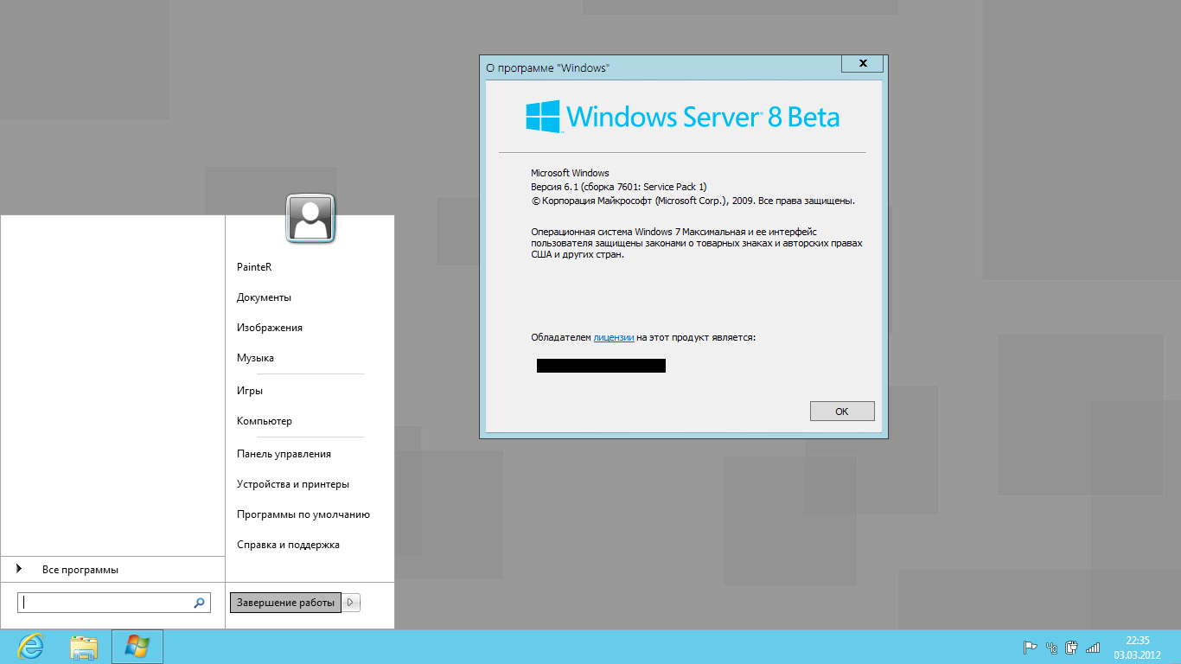The image size is (1181, 664).
Task: Open Панель управления
Action: pos(284,454)
